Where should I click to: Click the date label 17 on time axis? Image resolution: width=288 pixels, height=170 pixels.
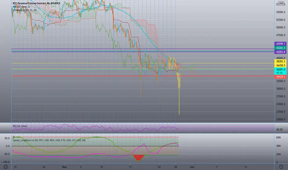130,167
